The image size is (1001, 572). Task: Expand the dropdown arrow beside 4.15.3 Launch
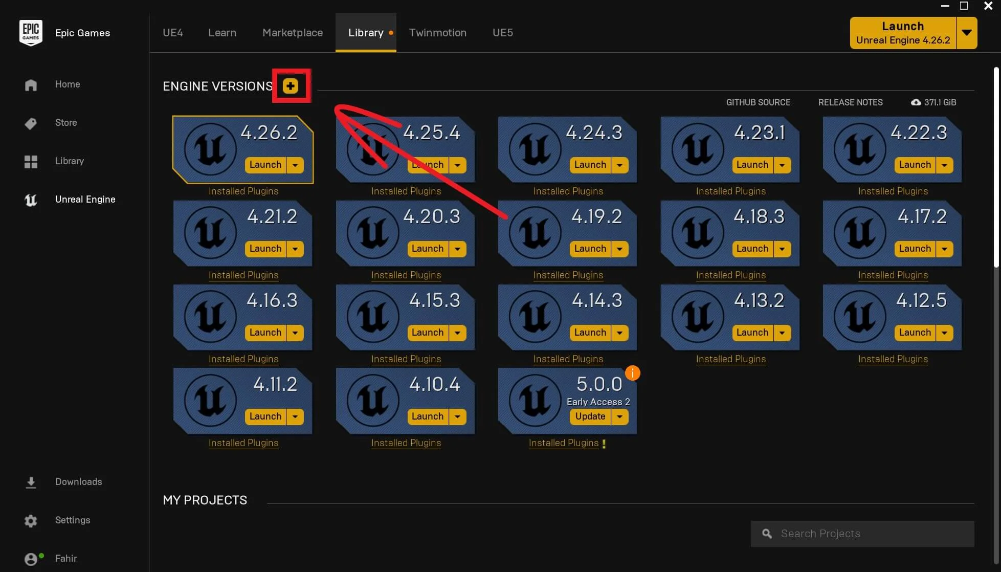click(x=458, y=333)
